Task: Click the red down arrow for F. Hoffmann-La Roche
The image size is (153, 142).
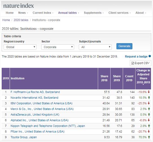Action: pyautogui.click(x=149, y=92)
